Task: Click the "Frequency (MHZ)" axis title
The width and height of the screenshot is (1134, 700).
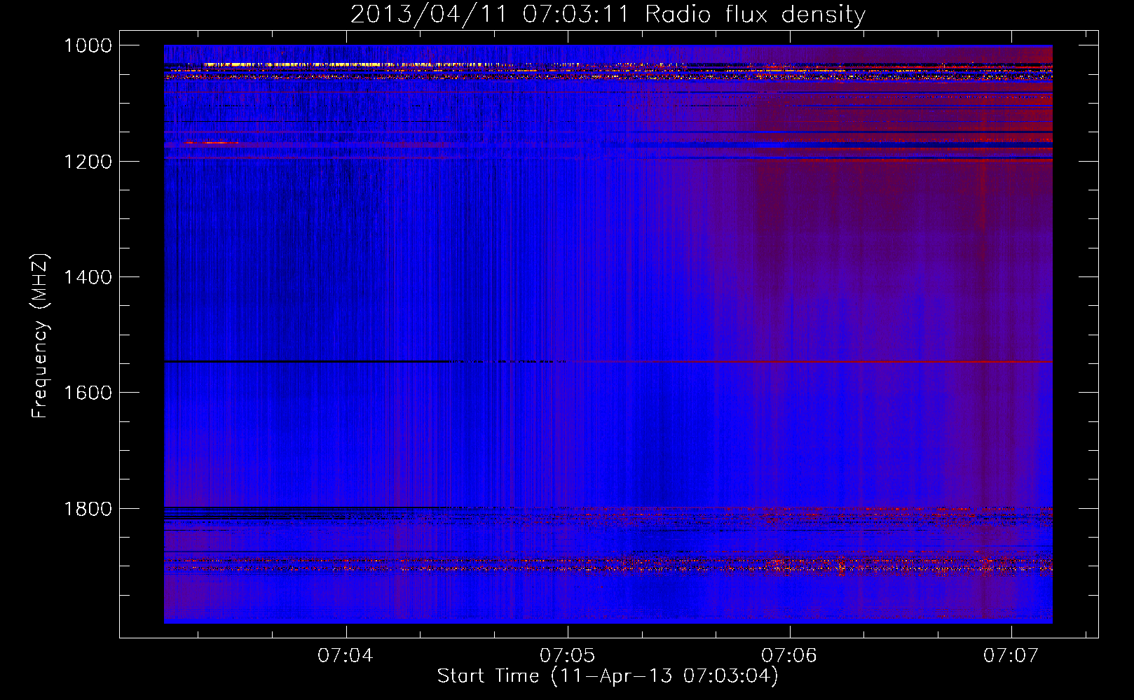Action: click(x=41, y=336)
